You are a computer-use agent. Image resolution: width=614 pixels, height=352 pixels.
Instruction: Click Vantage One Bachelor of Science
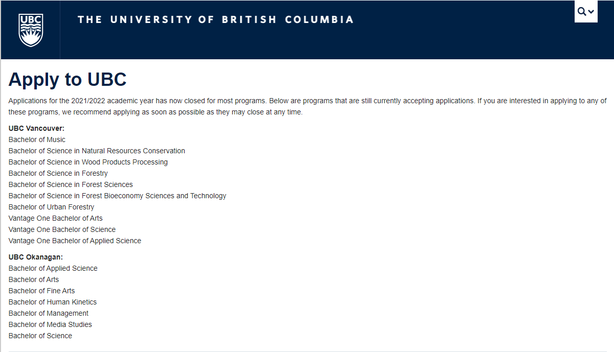point(62,229)
